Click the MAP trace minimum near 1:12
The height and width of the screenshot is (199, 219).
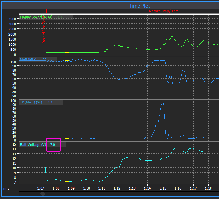pyautogui.click(x=118, y=79)
